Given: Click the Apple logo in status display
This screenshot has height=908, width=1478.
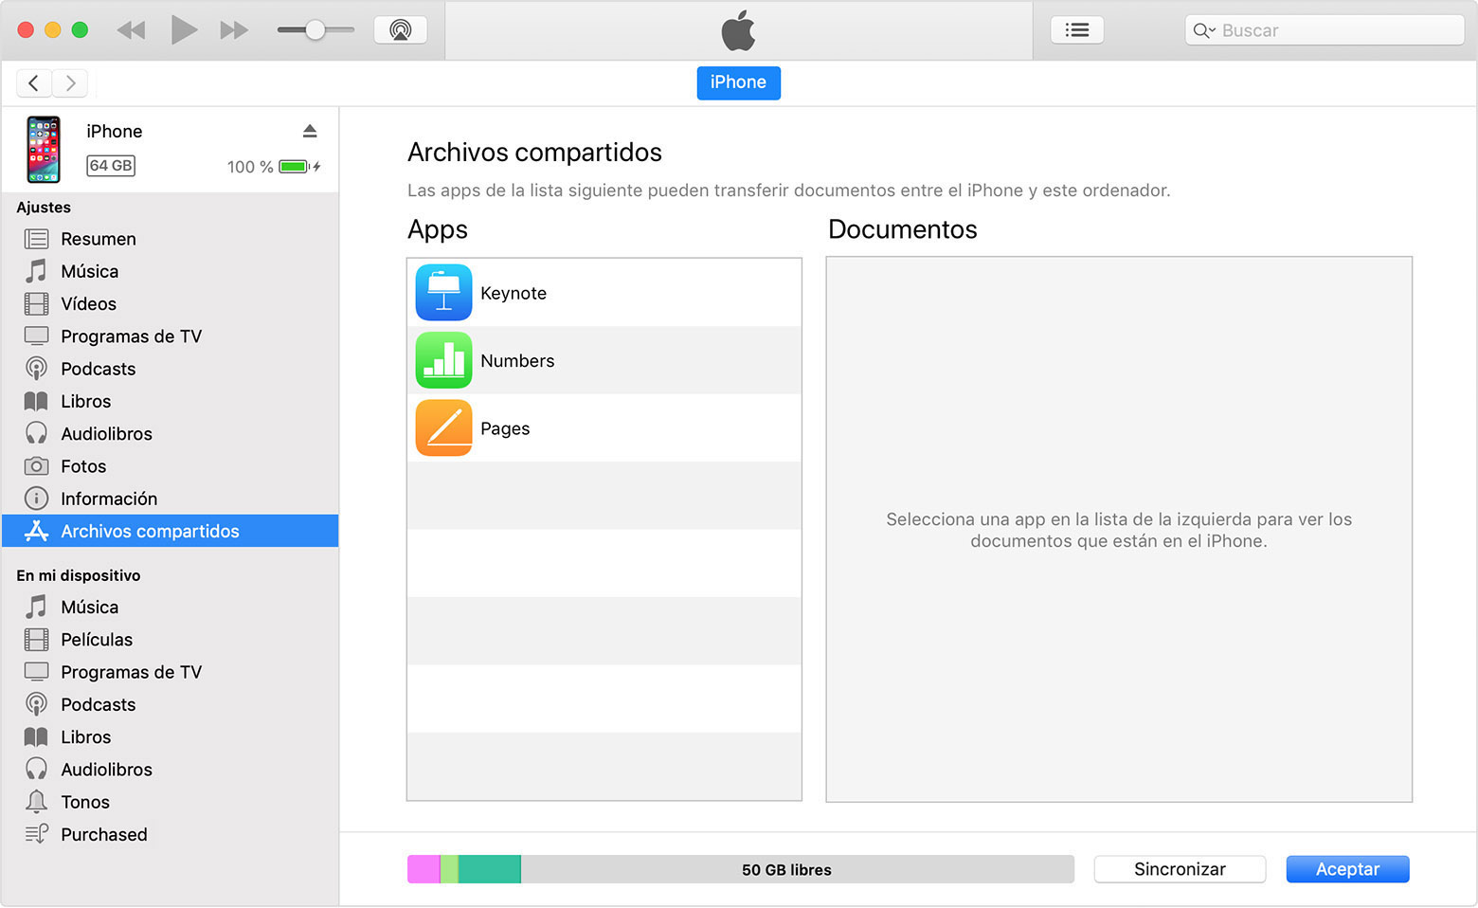Looking at the screenshot, I should click(x=738, y=30).
